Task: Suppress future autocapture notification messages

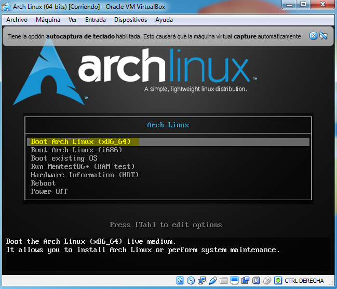Action: tap(323, 36)
